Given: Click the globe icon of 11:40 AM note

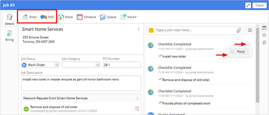Looking at the screenshot, I should tap(151, 69).
